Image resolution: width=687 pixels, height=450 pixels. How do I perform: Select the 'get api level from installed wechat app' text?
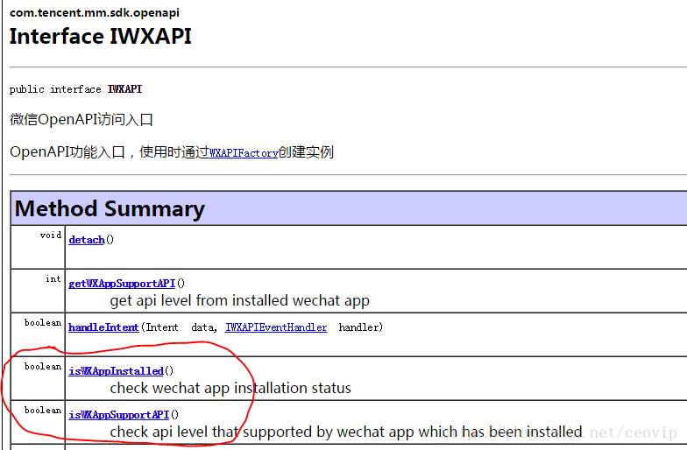(x=240, y=301)
